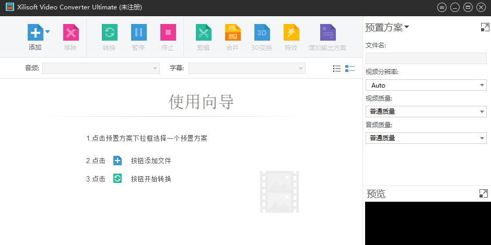Switch to detailed thumbnail view mode
The width and height of the screenshot is (491, 245).
point(350,68)
